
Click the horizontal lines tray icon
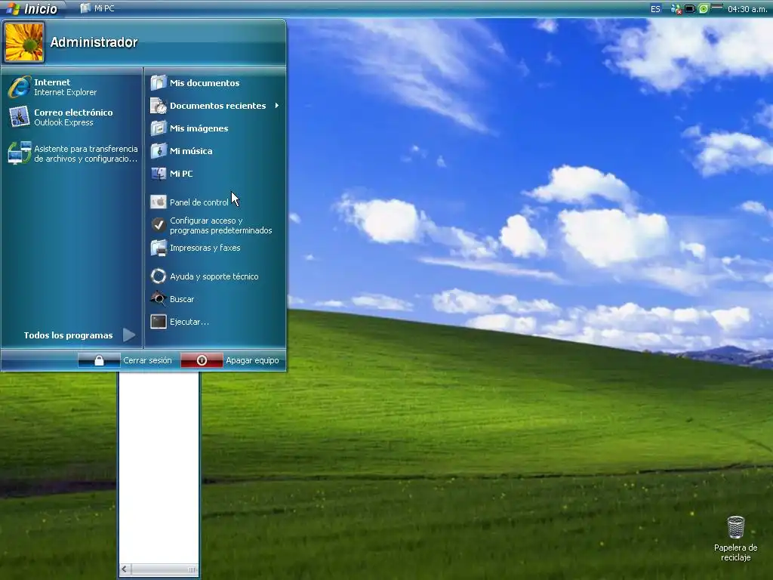click(717, 7)
